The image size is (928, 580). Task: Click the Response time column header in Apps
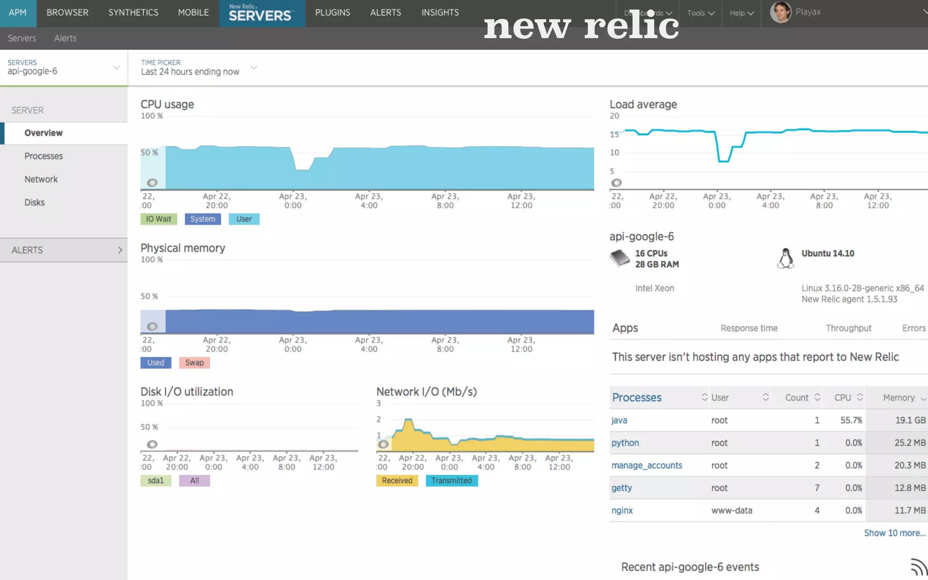(x=749, y=329)
